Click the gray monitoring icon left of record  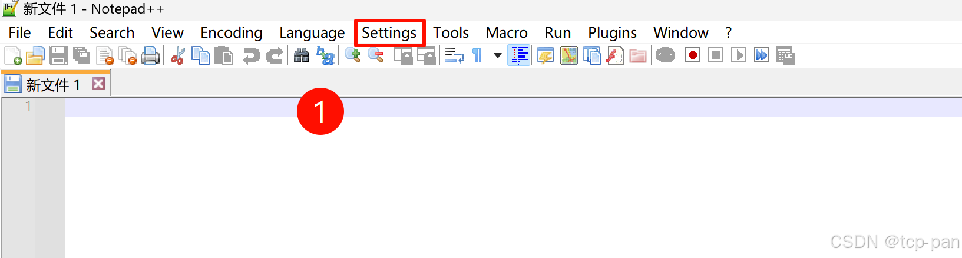(666, 56)
